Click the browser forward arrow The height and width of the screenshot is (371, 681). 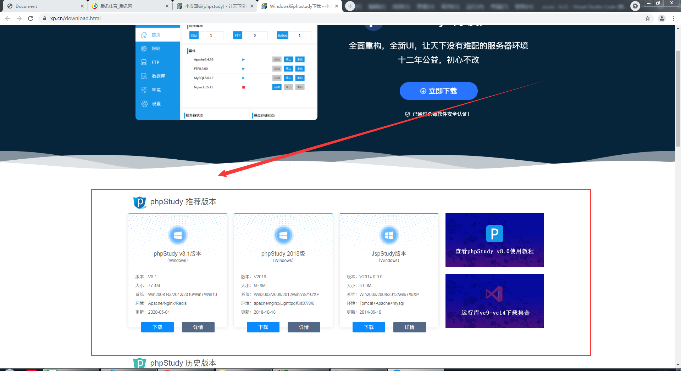[x=19, y=18]
